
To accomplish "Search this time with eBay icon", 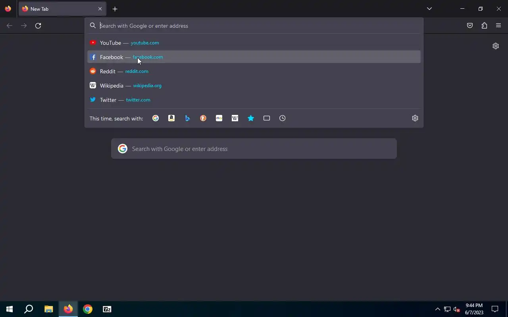I will click(x=219, y=118).
